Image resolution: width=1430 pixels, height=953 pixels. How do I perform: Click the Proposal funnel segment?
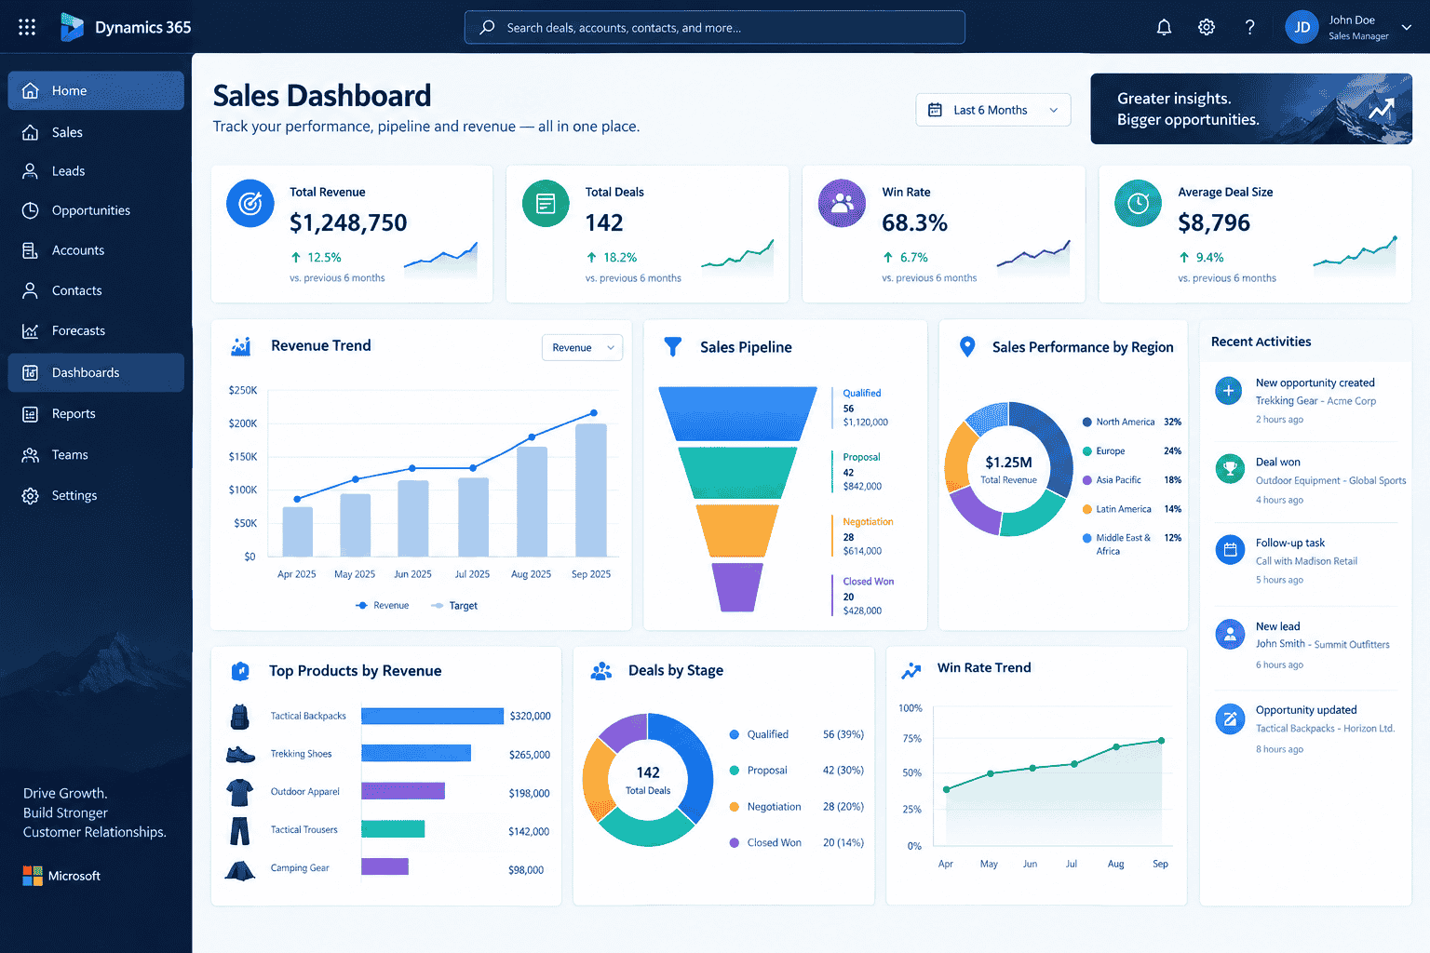point(737,473)
